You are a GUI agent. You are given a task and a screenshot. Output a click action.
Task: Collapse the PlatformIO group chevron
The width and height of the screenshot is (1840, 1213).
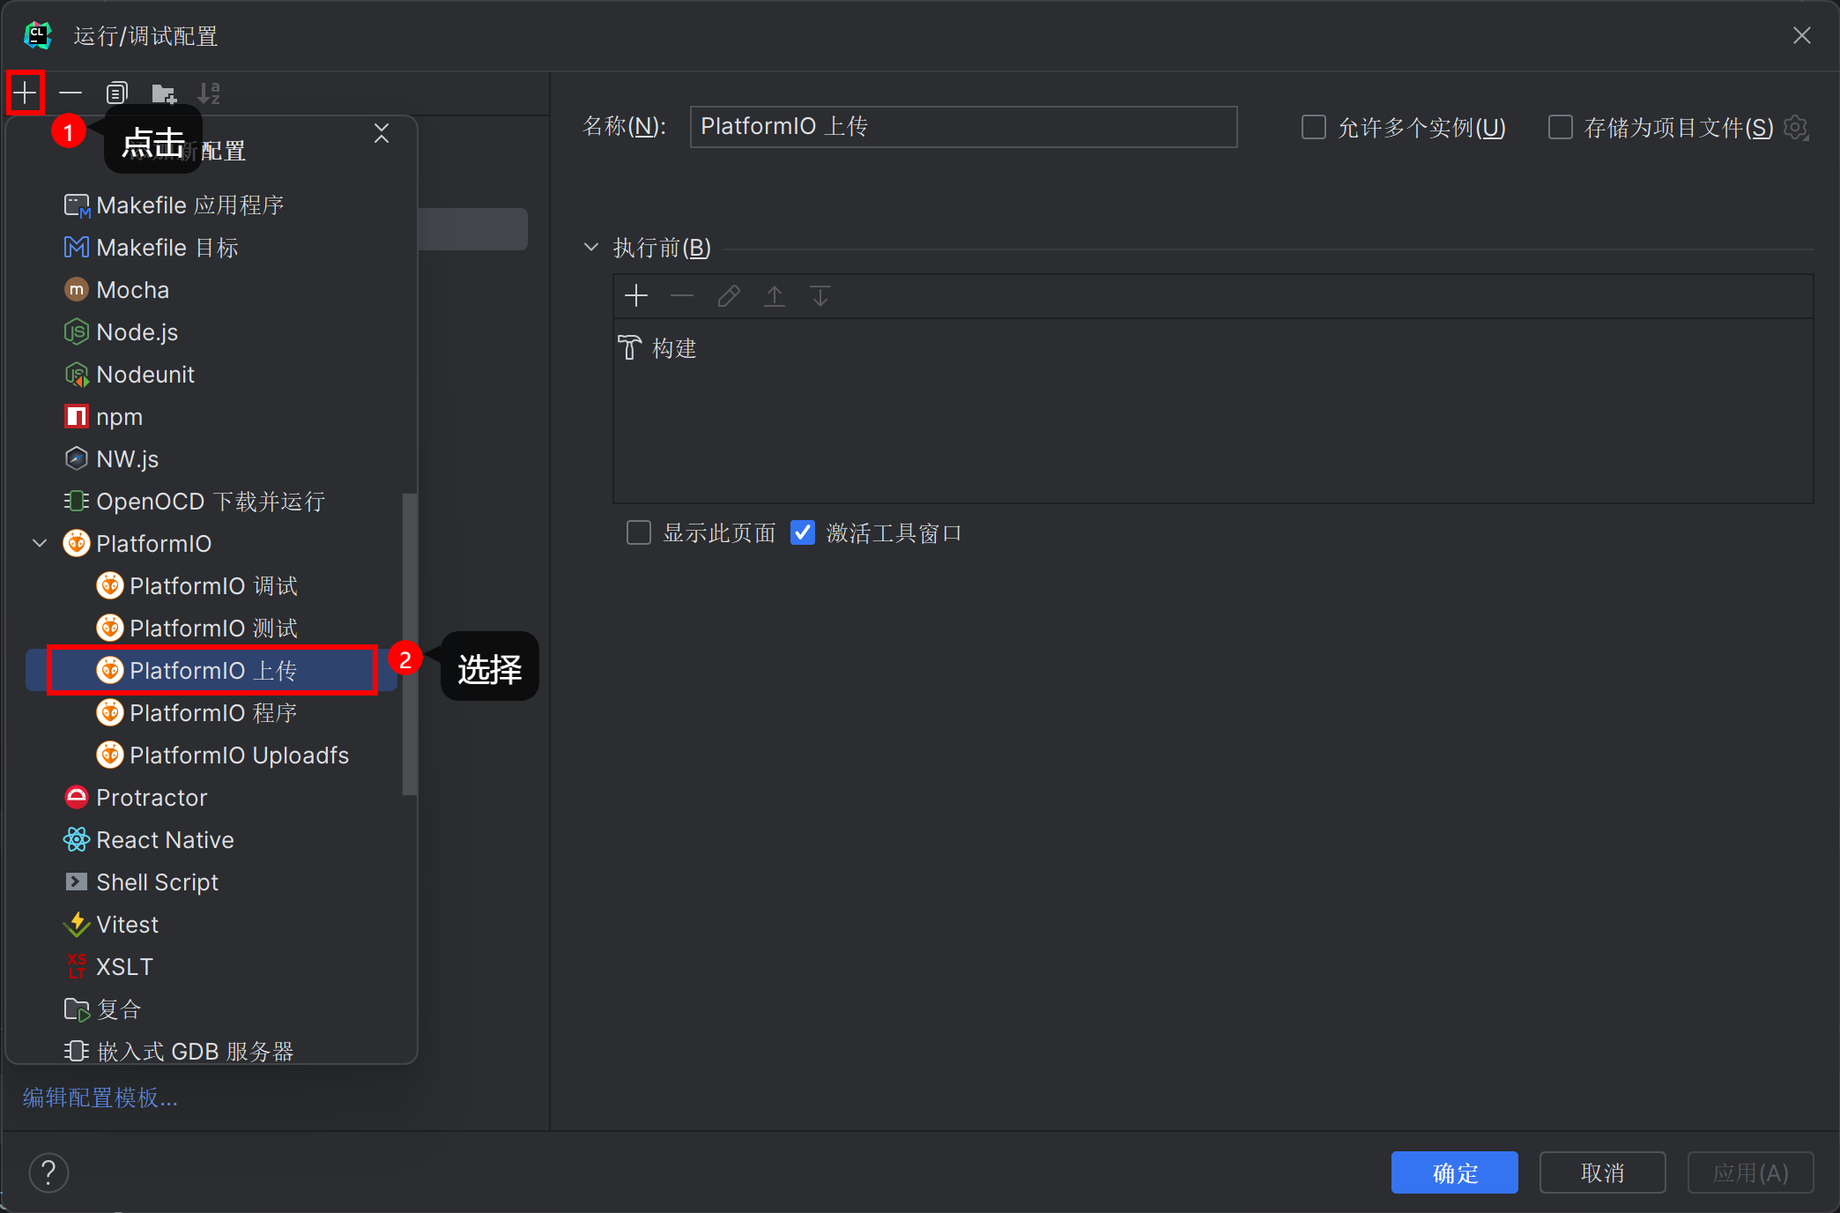[x=40, y=544]
